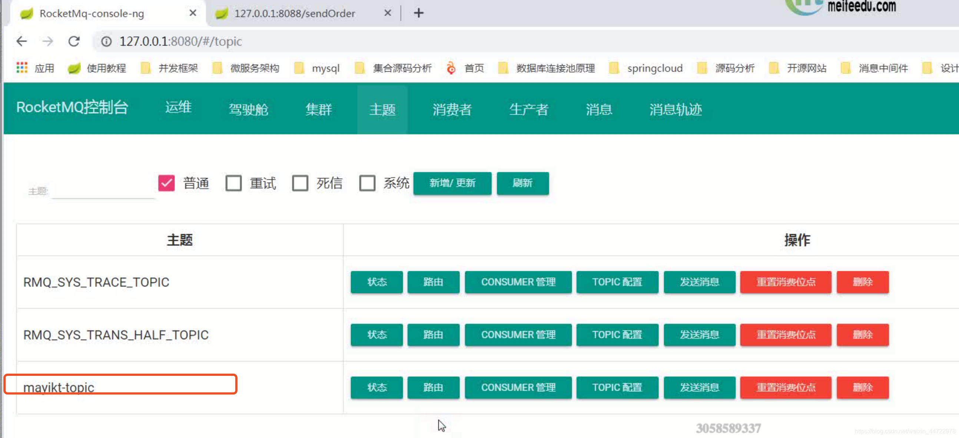The image size is (959, 438).
Task: Open the 数据库连接池原理 bookmark folder
Action: coord(547,68)
